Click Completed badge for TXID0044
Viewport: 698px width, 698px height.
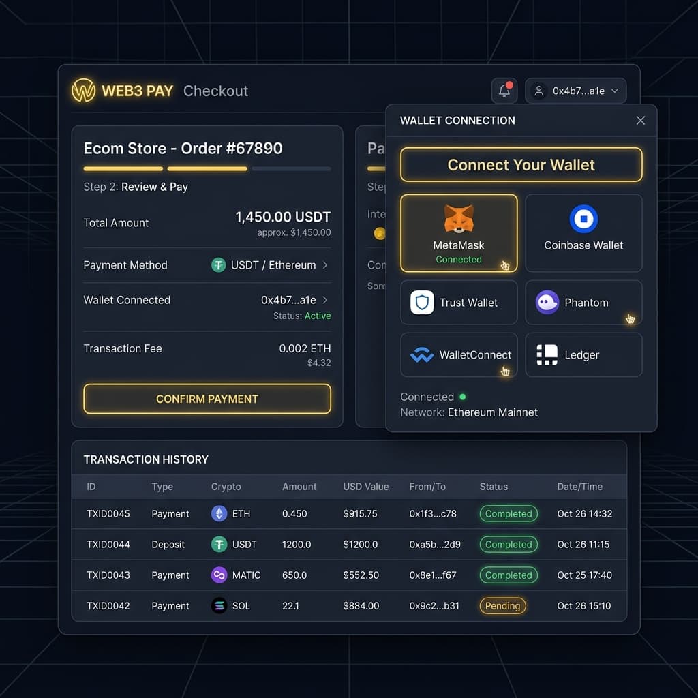[x=509, y=544]
